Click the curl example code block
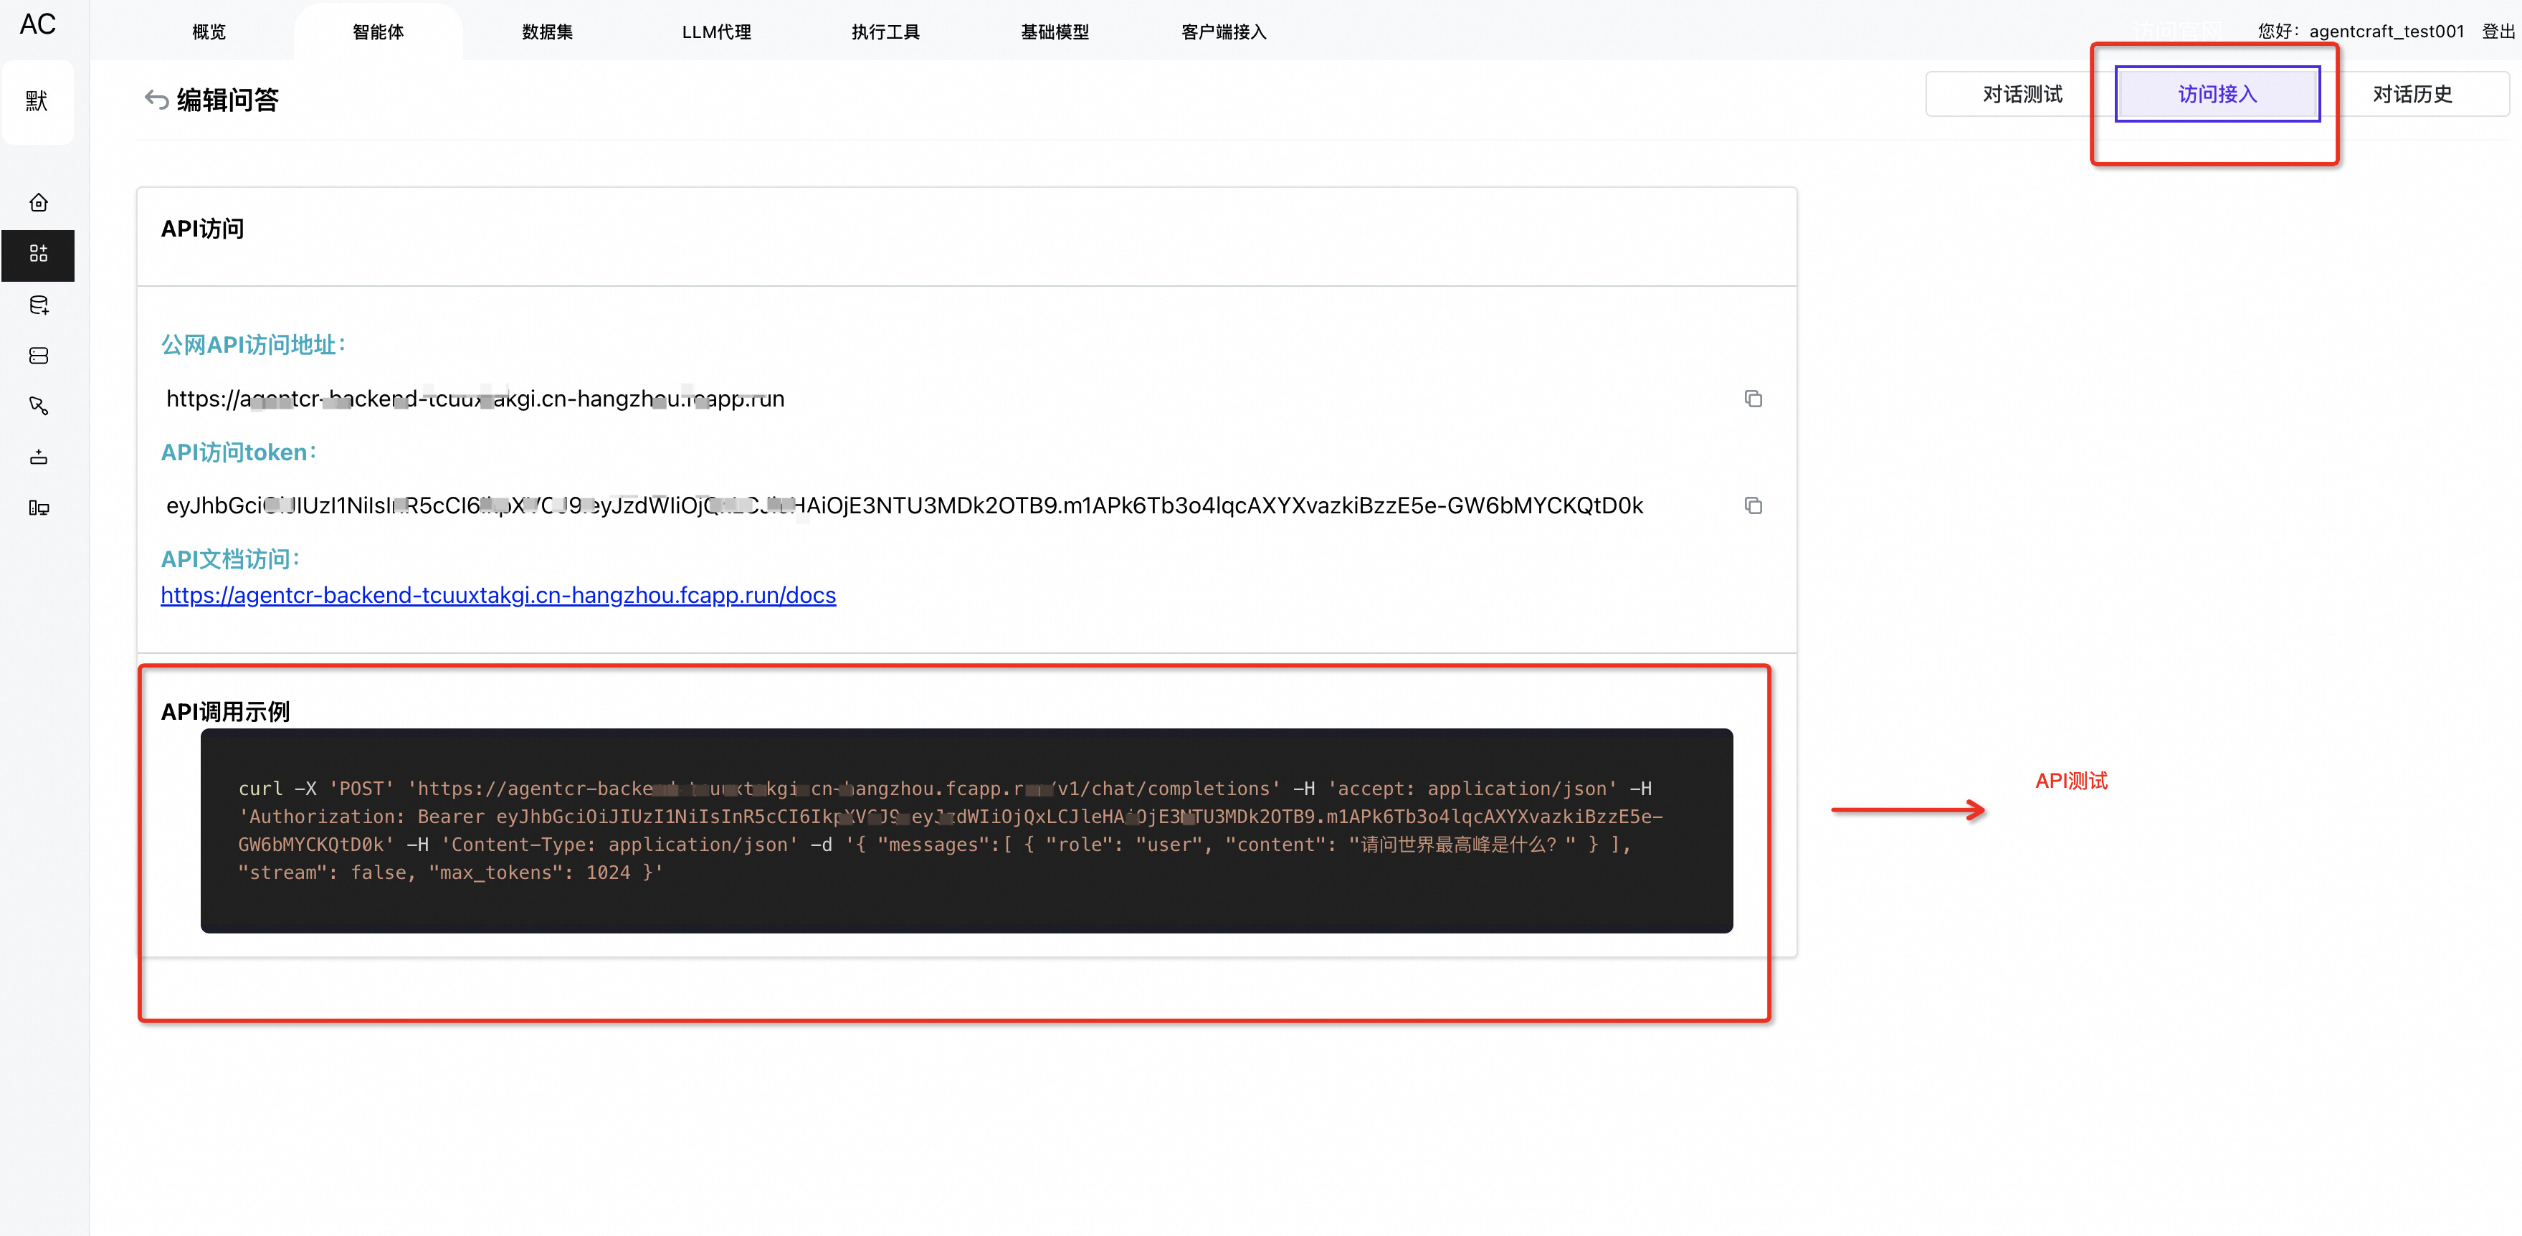The image size is (2522, 1236). tap(966, 829)
